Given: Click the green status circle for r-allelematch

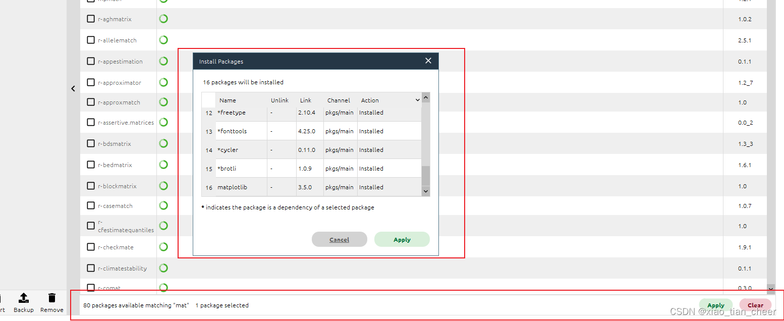Looking at the screenshot, I should coord(163,40).
